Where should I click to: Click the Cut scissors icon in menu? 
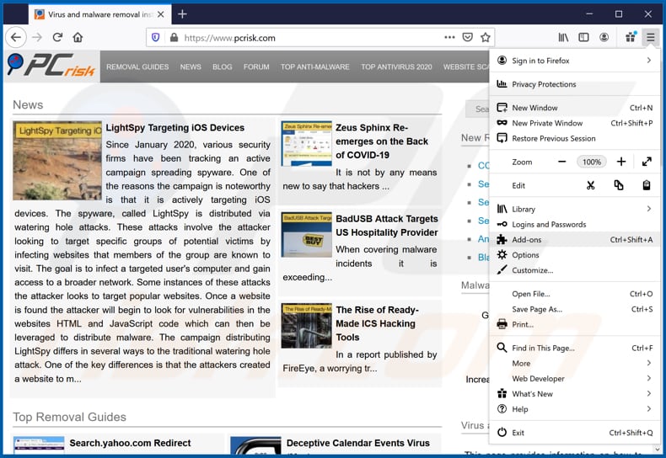point(591,185)
